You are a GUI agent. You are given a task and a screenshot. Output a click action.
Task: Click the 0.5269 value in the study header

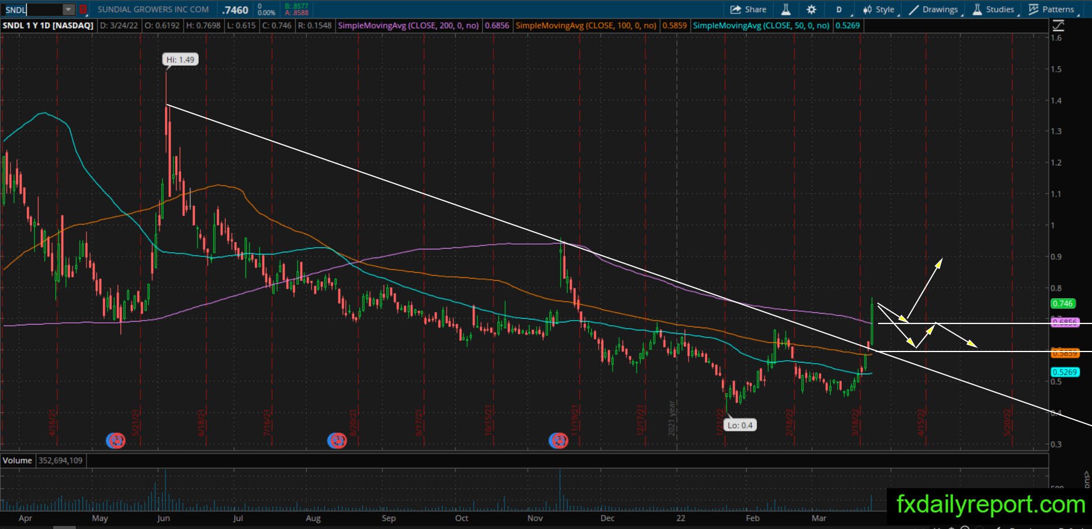click(848, 26)
